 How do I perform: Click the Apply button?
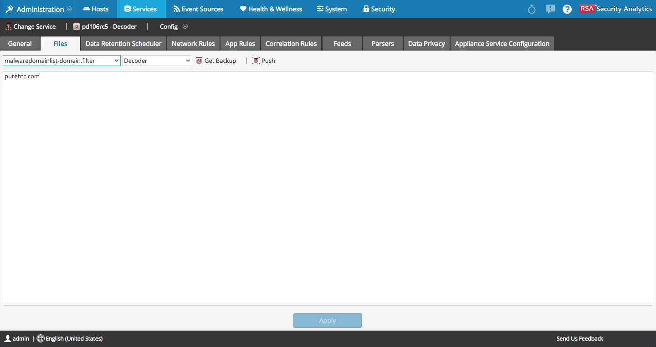(327, 320)
